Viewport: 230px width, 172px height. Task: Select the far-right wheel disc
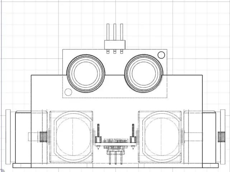223,137
